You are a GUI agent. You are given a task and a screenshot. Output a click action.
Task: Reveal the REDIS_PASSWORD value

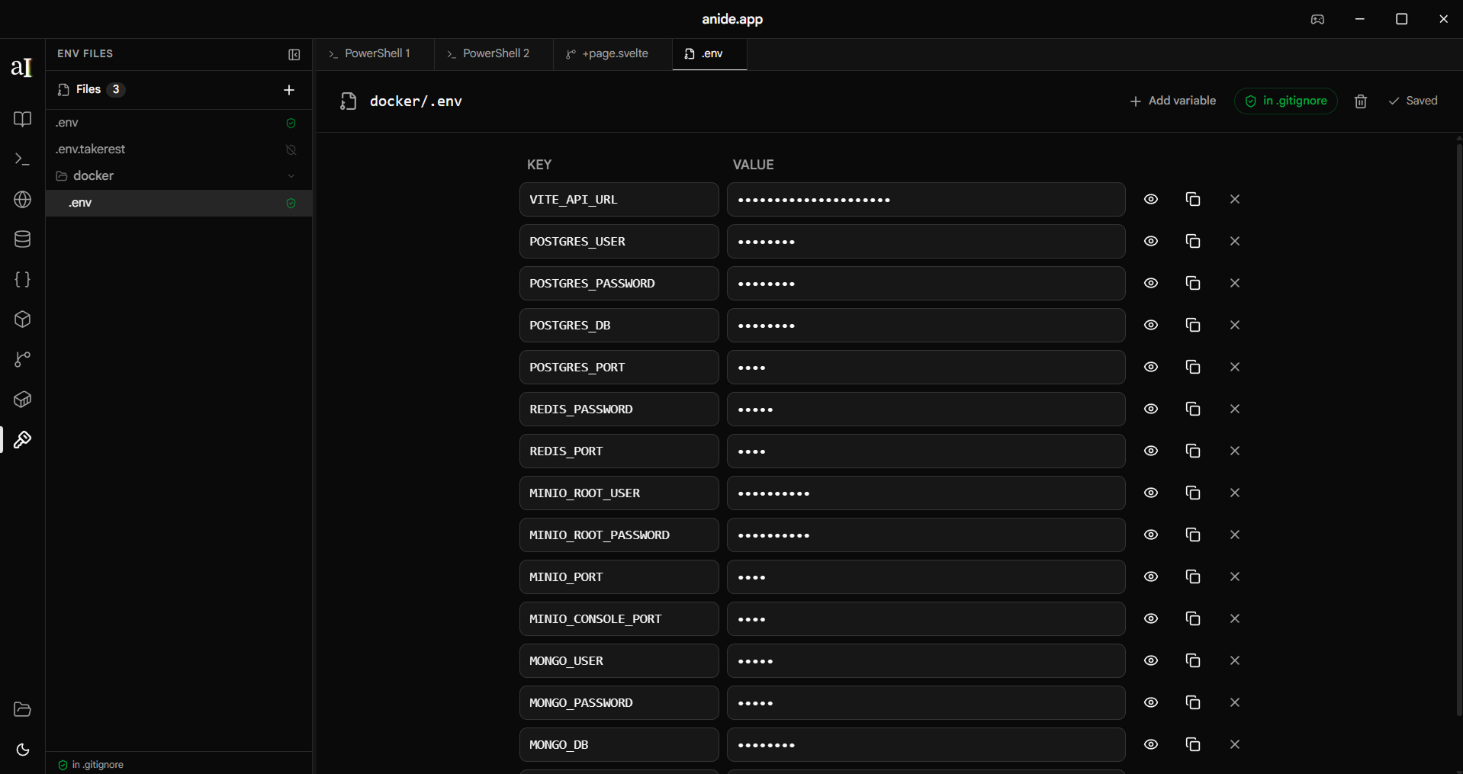point(1151,409)
